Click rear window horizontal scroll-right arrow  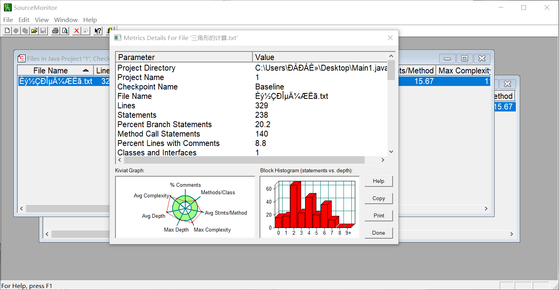(x=512, y=234)
